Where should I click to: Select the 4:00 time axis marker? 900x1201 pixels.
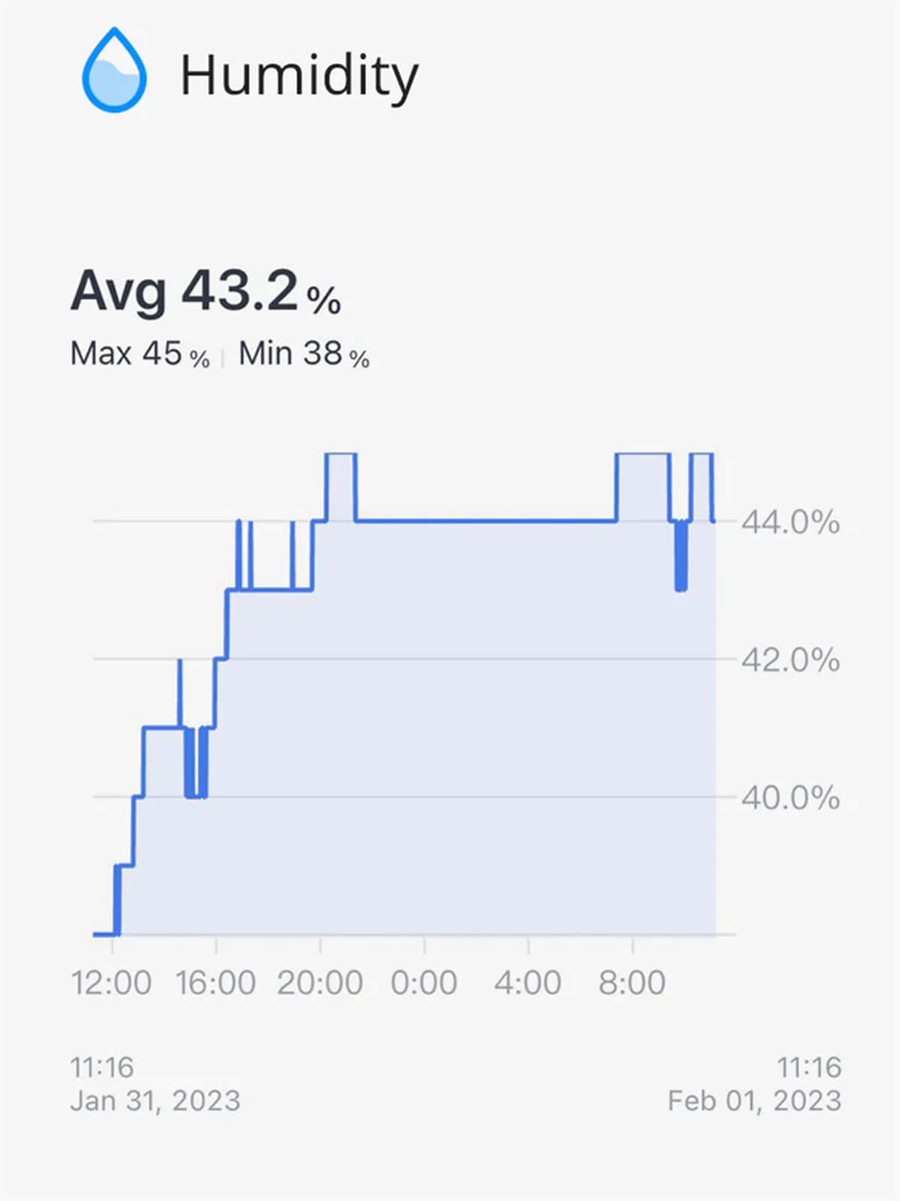pos(528,983)
